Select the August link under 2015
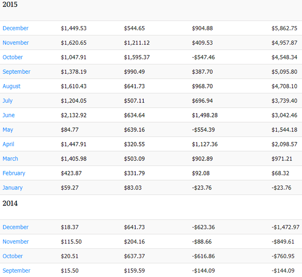This screenshot has width=302, height=277. [x=12, y=86]
